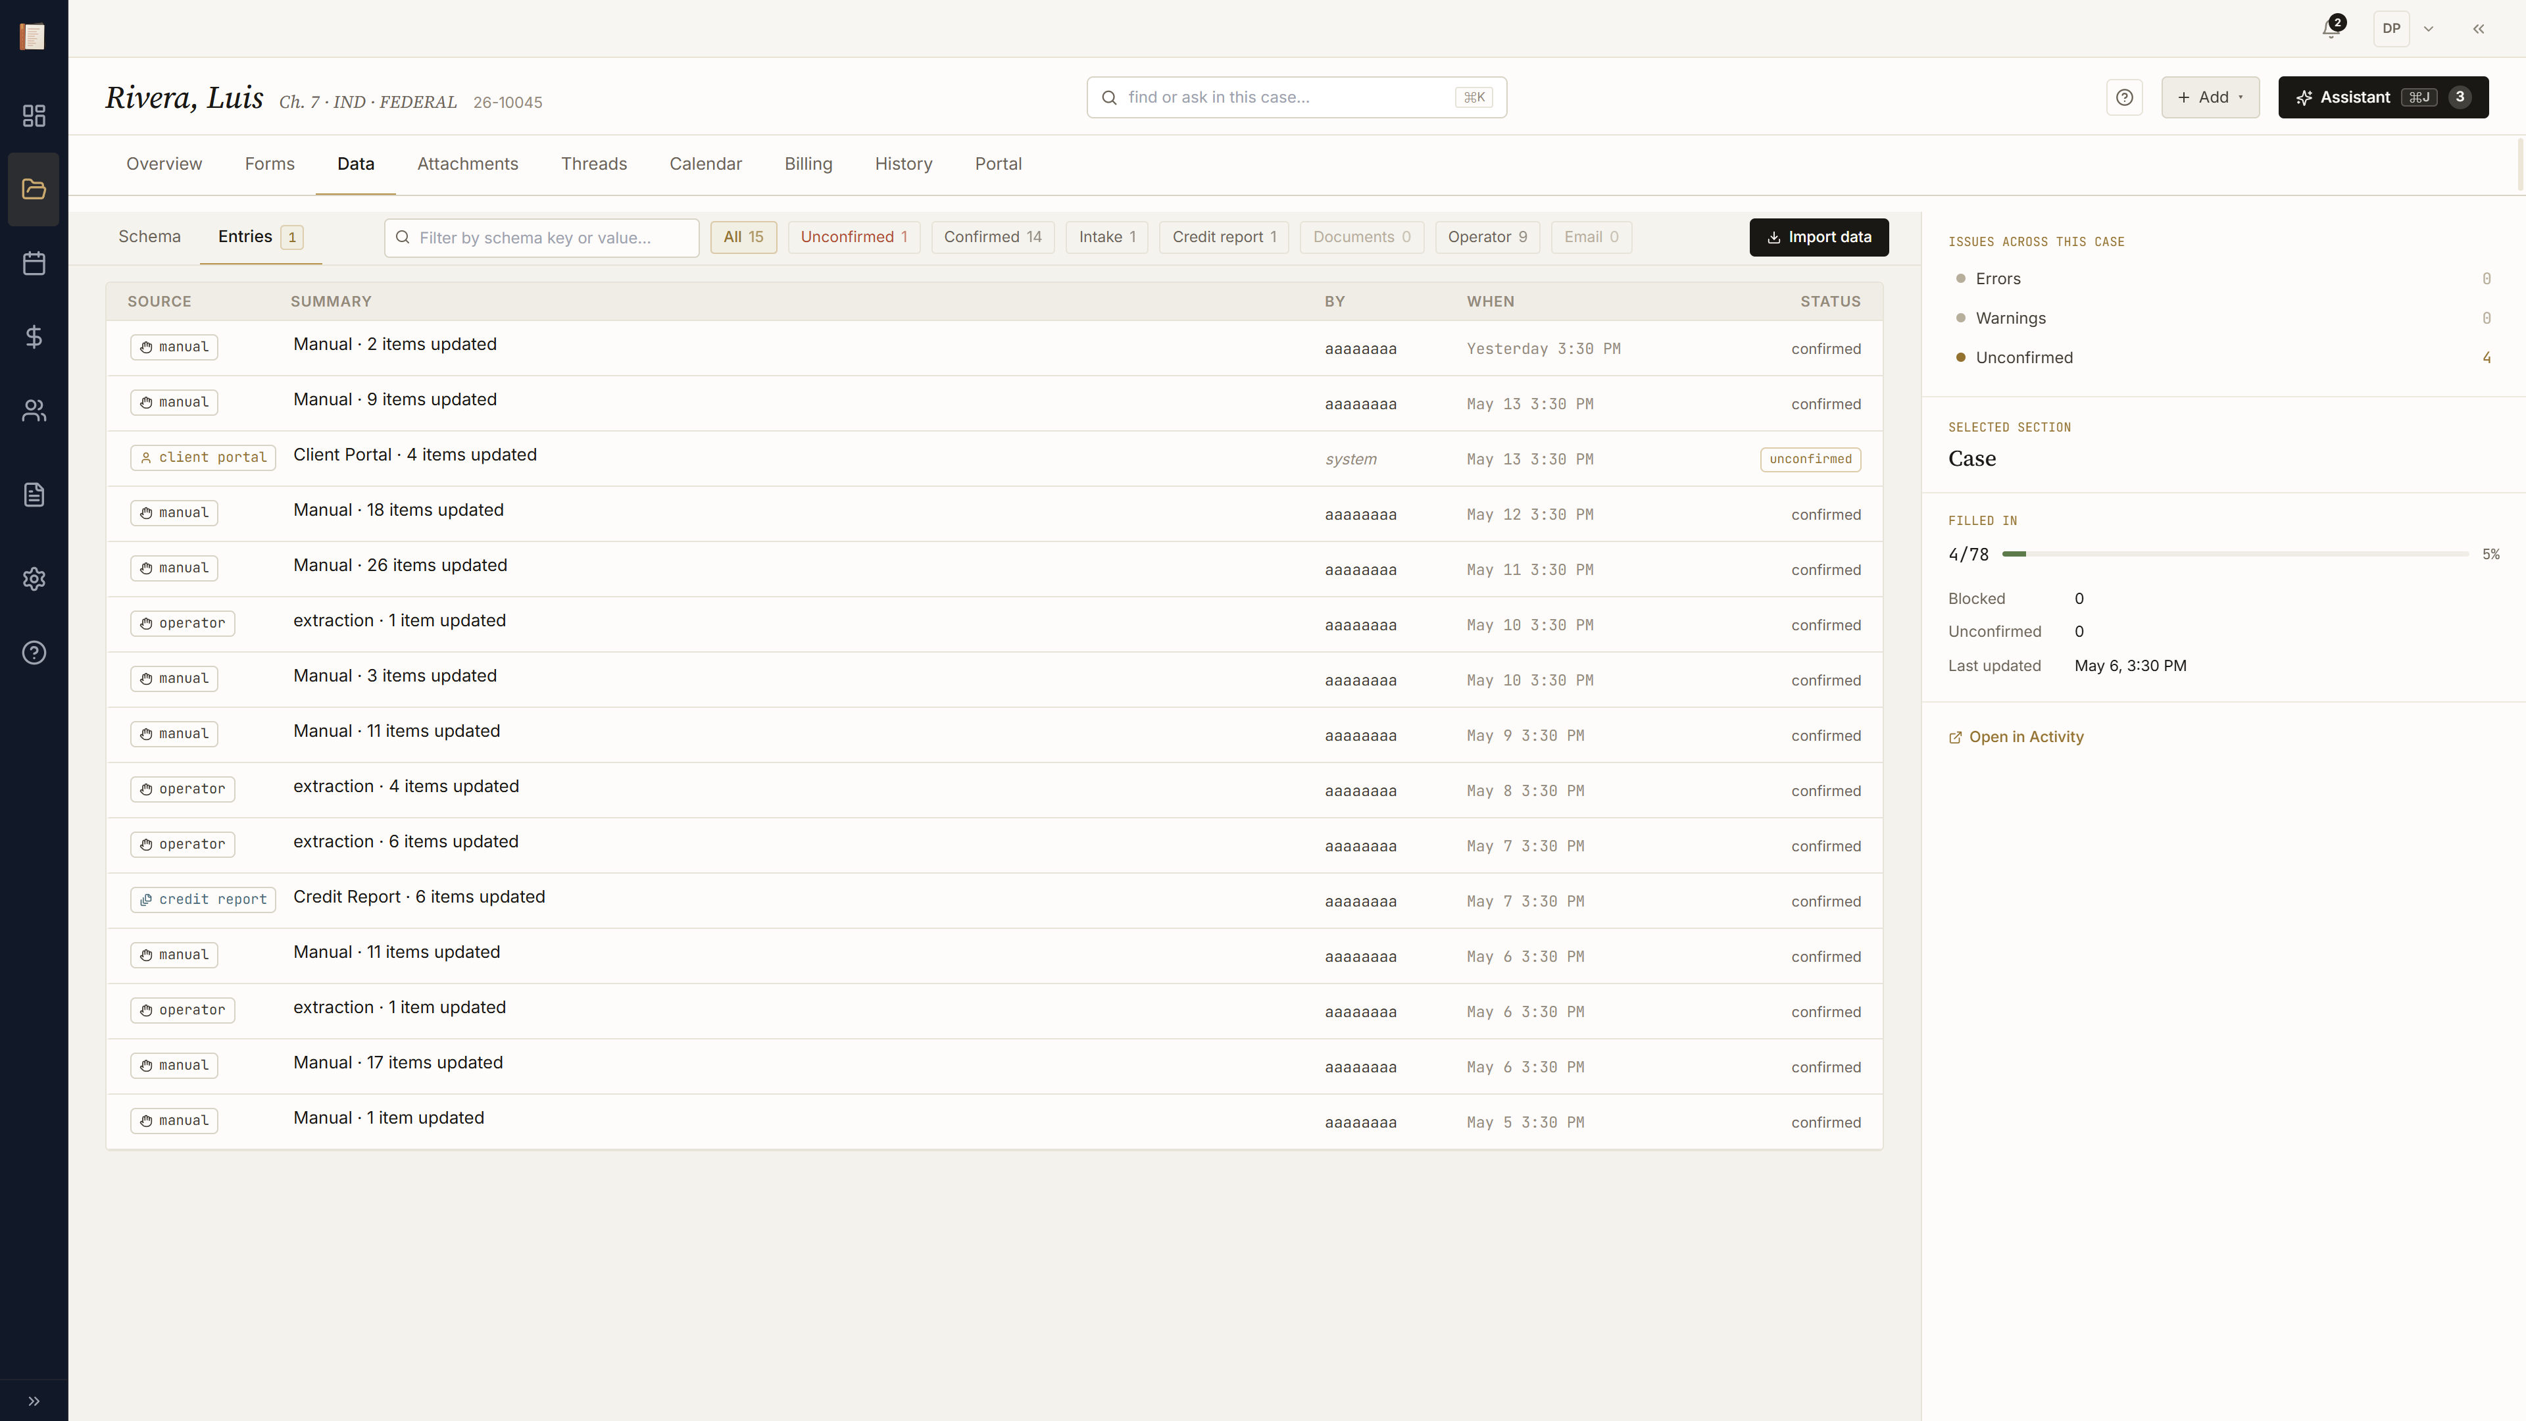Open the extraction 4 items updated entry
The height and width of the screenshot is (1421, 2526).
pyautogui.click(x=995, y=790)
